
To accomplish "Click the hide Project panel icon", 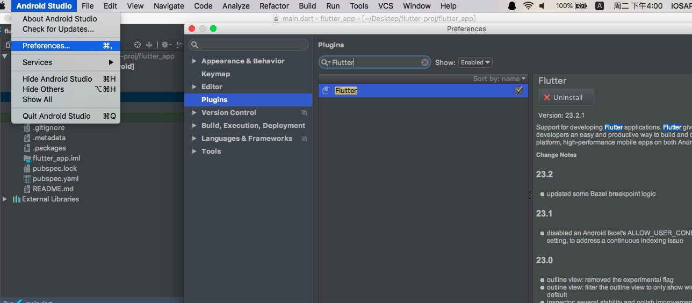I will tap(179, 45).
